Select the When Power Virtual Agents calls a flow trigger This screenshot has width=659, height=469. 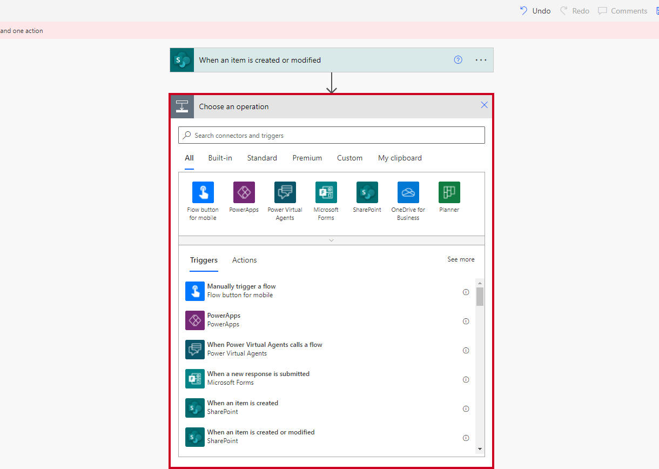point(329,350)
